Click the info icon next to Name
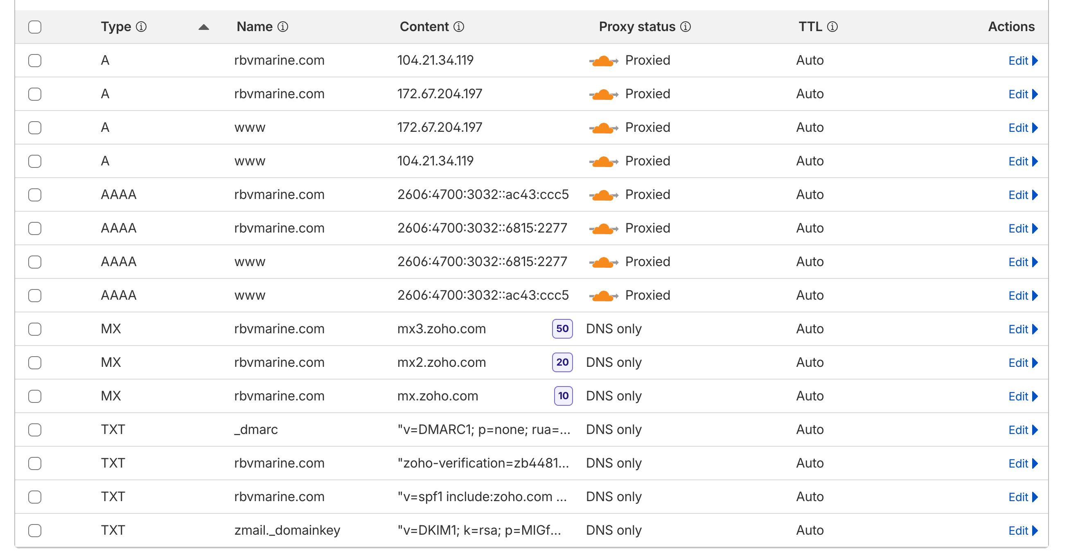Screen dimensions: 1069x556 click(283, 27)
